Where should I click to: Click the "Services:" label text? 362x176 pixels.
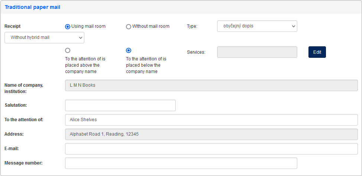pyautogui.click(x=196, y=52)
